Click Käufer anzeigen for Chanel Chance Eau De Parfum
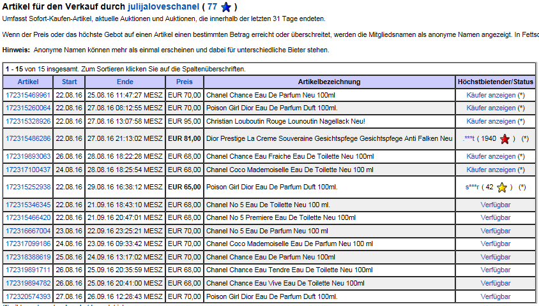This screenshot has height=306, width=539. tap(491, 95)
